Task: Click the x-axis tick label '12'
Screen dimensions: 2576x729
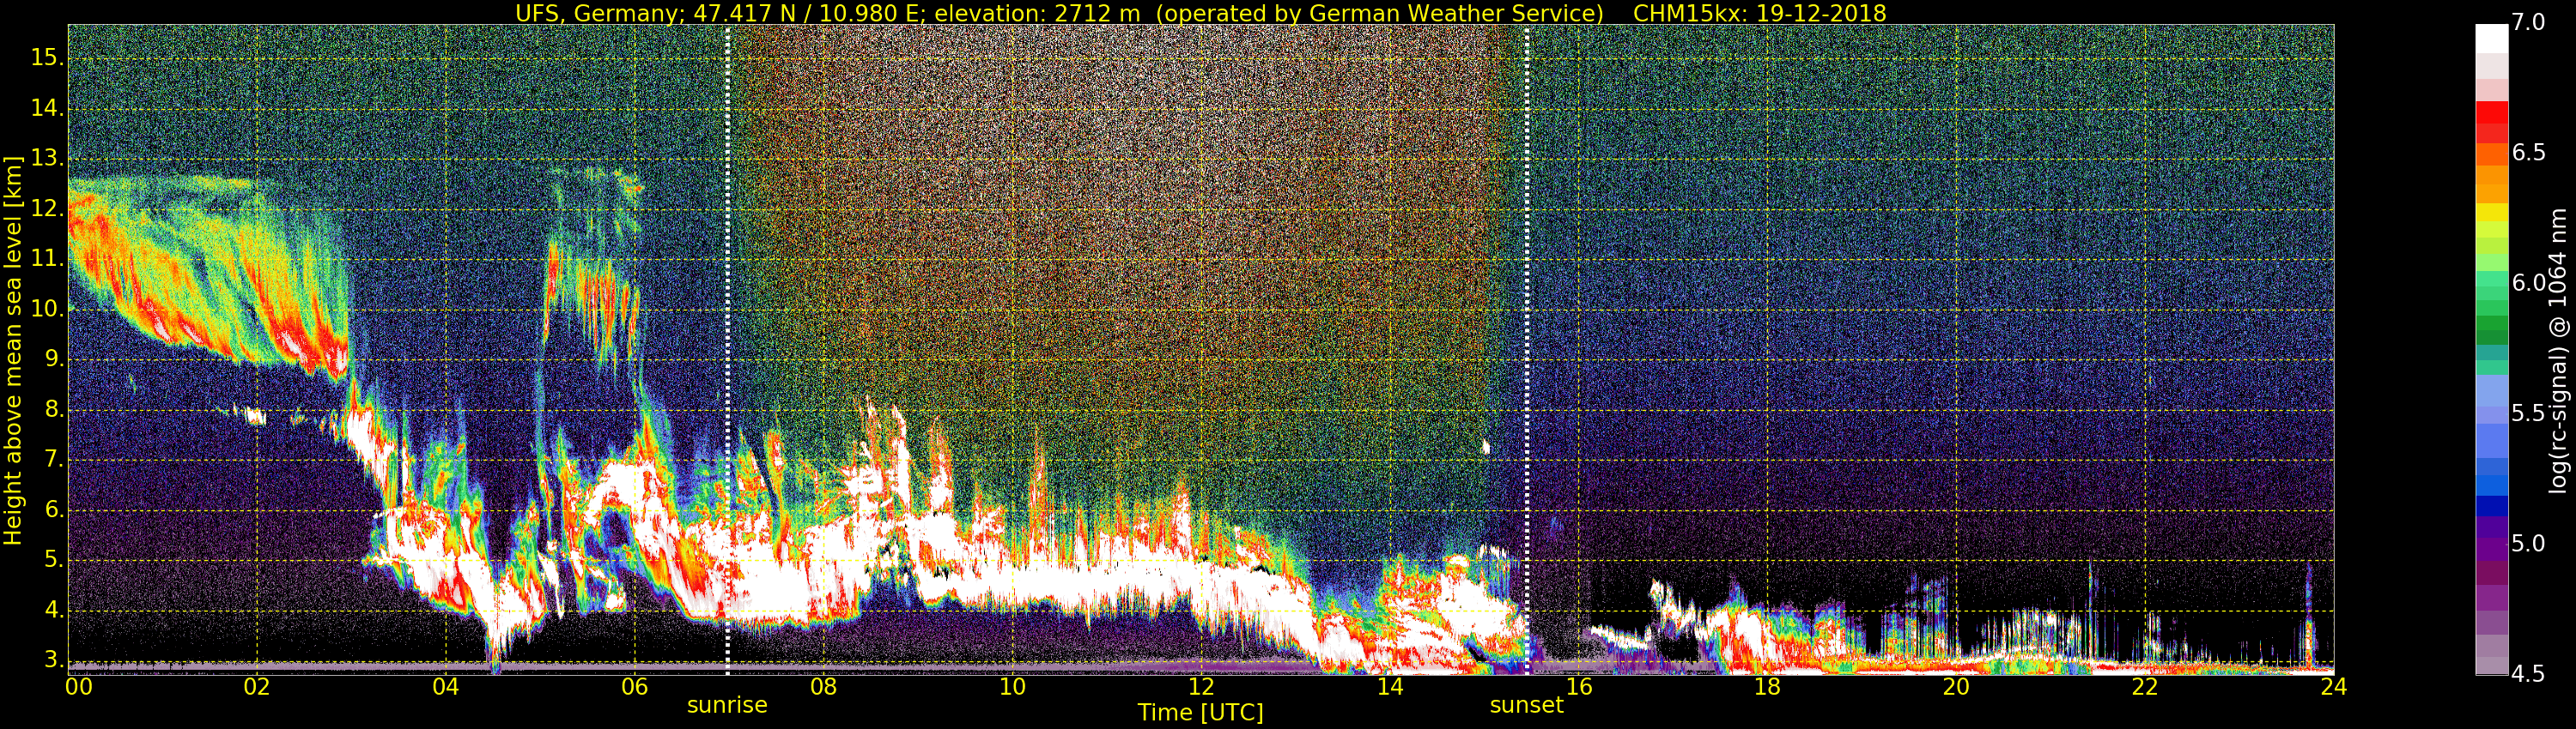Action: click(1201, 687)
